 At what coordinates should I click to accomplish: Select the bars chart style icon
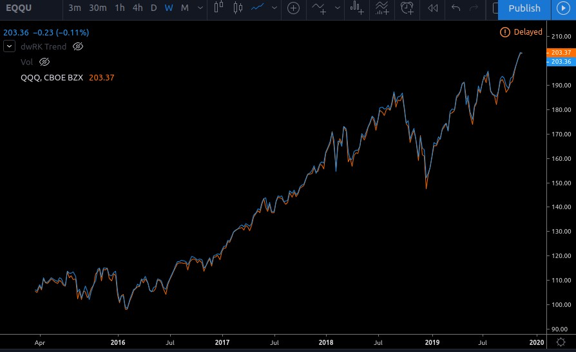(218, 8)
